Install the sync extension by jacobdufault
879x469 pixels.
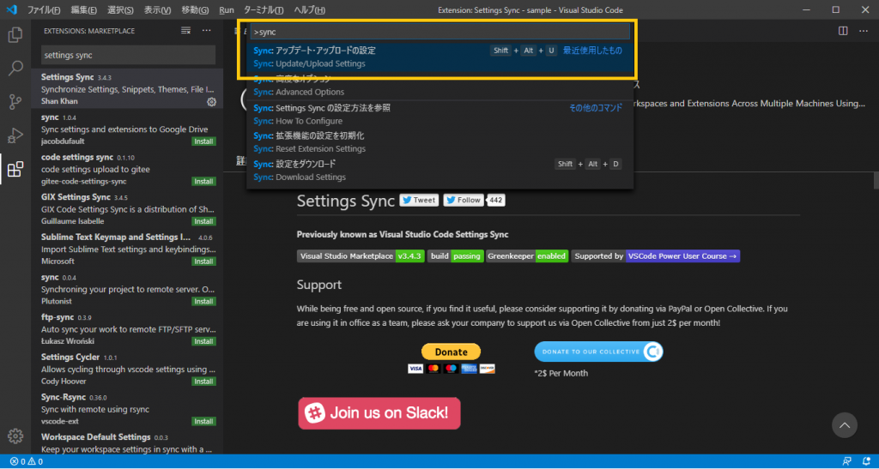(203, 141)
